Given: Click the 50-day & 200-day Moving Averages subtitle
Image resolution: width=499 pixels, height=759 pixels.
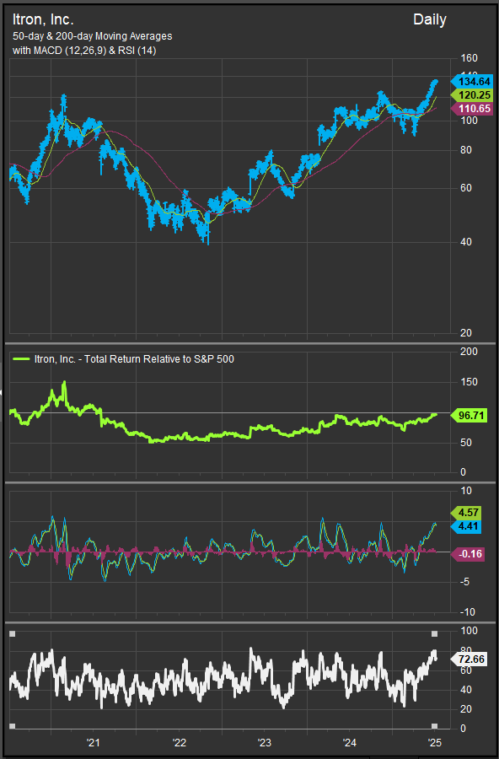Looking at the screenshot, I should 93,36.
